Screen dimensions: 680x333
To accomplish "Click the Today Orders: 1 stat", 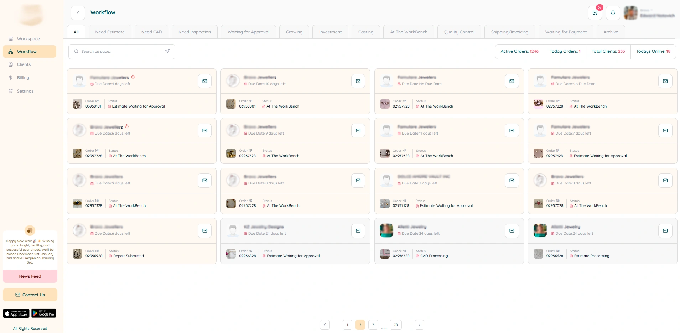I will (565, 52).
